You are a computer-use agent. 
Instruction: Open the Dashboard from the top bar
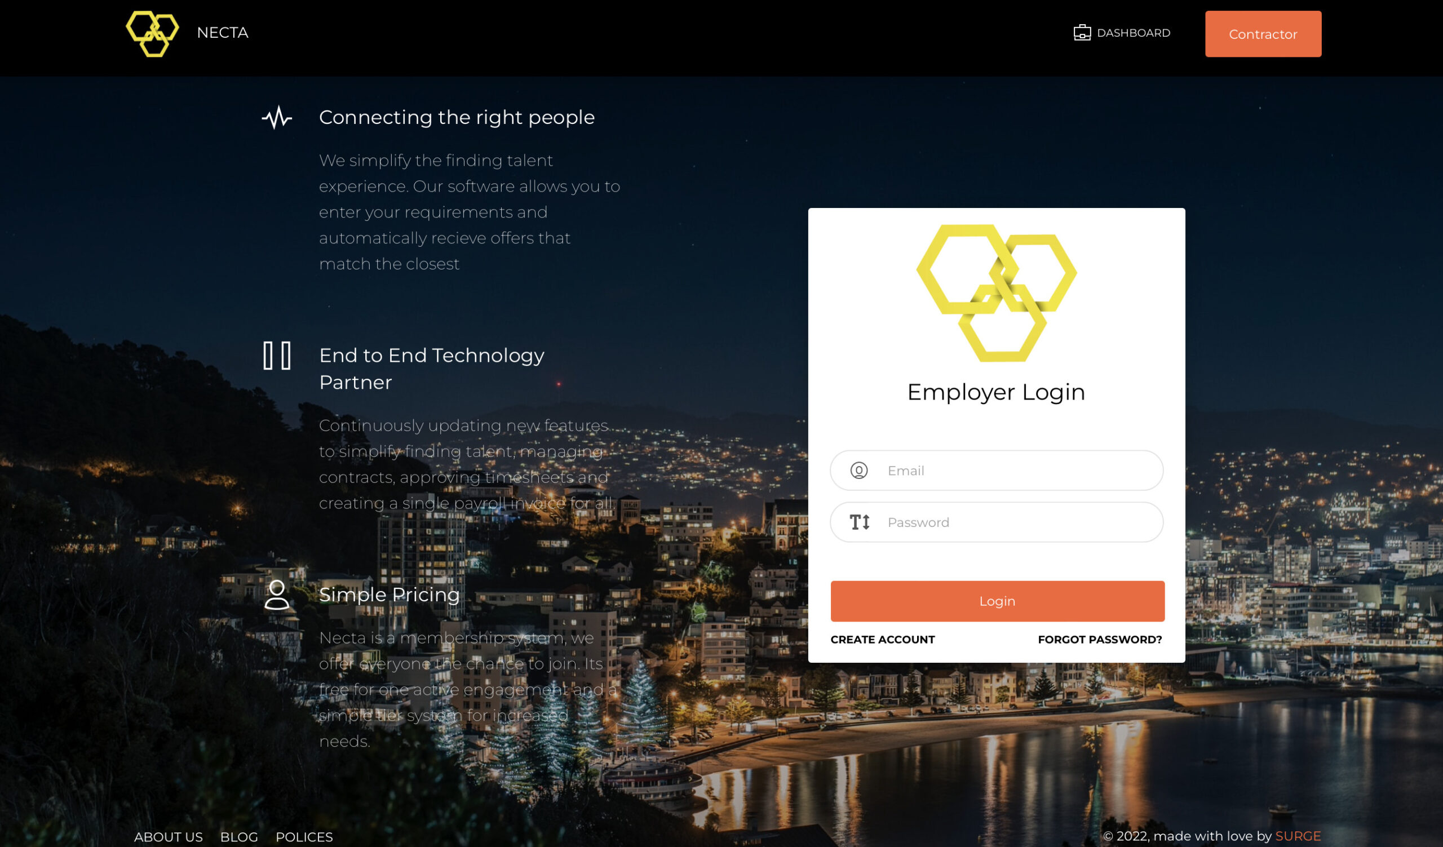coord(1133,33)
